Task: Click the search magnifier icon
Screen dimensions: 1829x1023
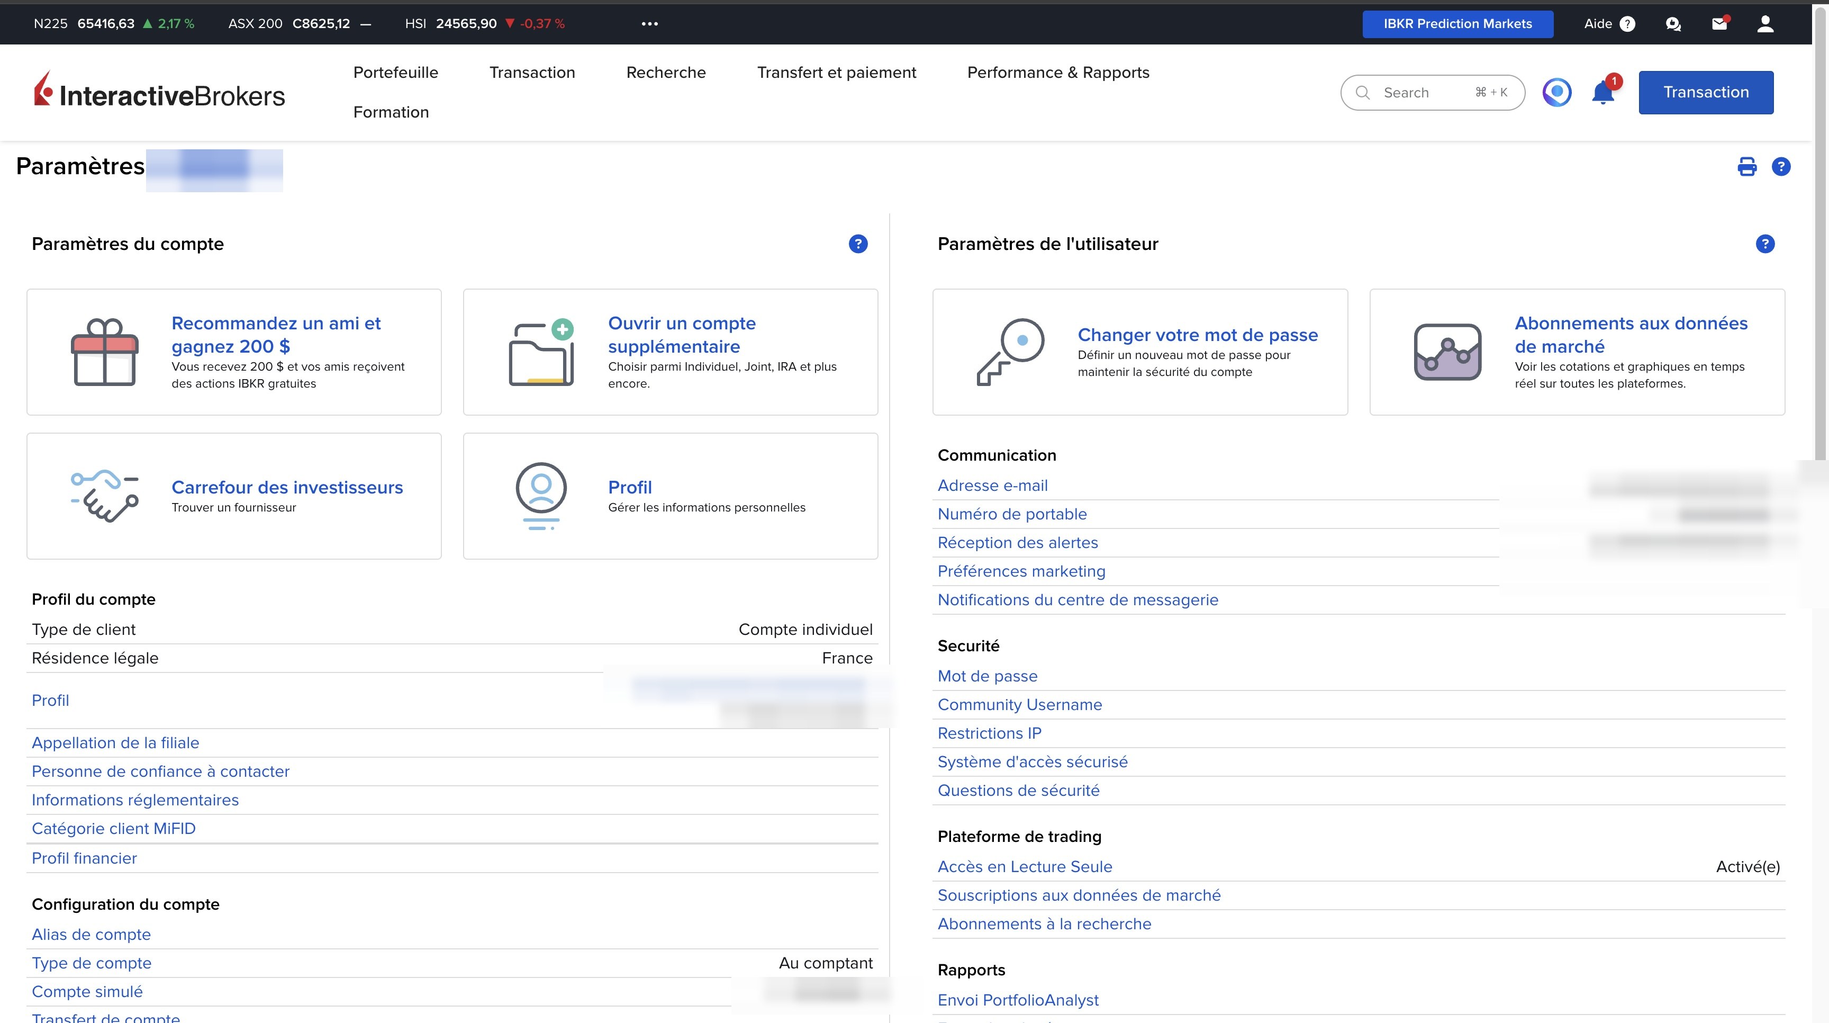Action: click(x=1363, y=92)
